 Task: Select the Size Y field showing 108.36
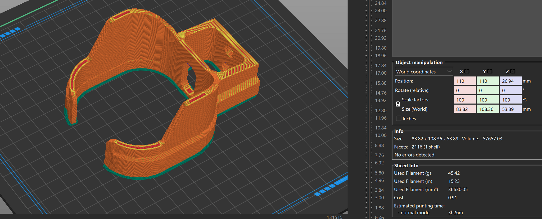point(487,109)
